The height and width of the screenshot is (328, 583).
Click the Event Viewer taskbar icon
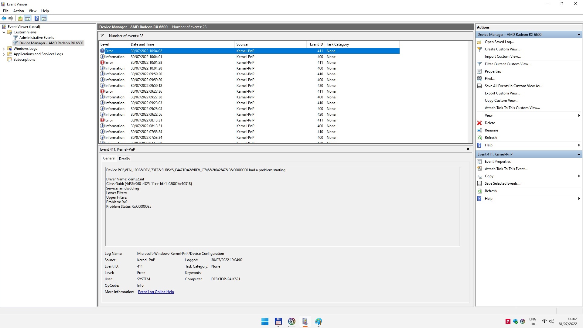click(305, 321)
